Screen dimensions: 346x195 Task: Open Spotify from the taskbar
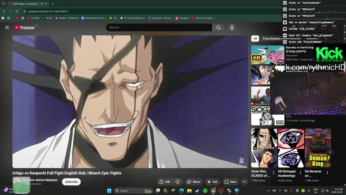[x=205, y=191]
